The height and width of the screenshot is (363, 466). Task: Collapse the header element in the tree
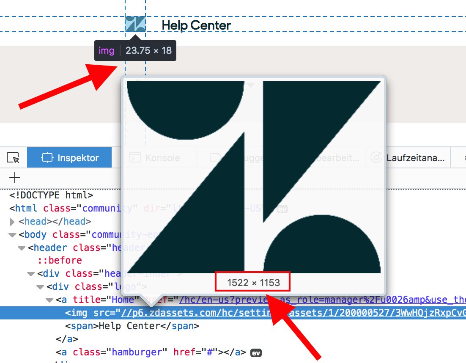tap(22, 247)
